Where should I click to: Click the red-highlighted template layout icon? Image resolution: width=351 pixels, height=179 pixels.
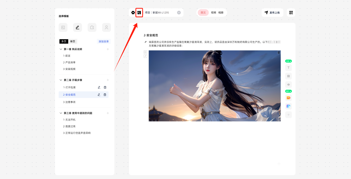(x=139, y=12)
